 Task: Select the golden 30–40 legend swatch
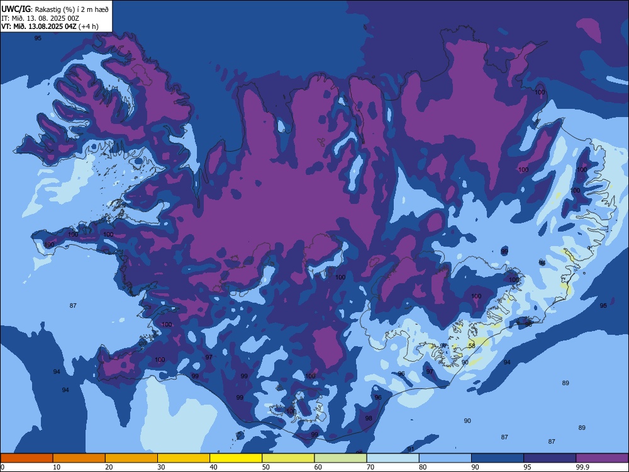point(184,458)
